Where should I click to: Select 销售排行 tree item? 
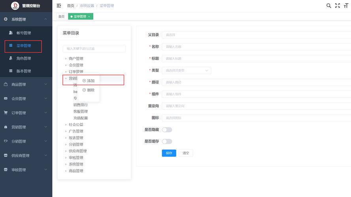81,105
